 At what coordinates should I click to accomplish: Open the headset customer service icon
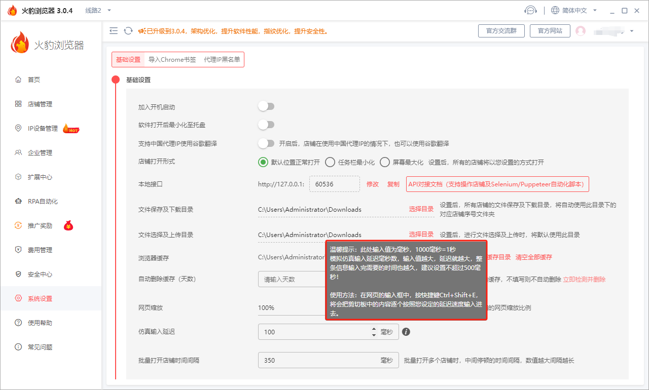[x=530, y=10]
